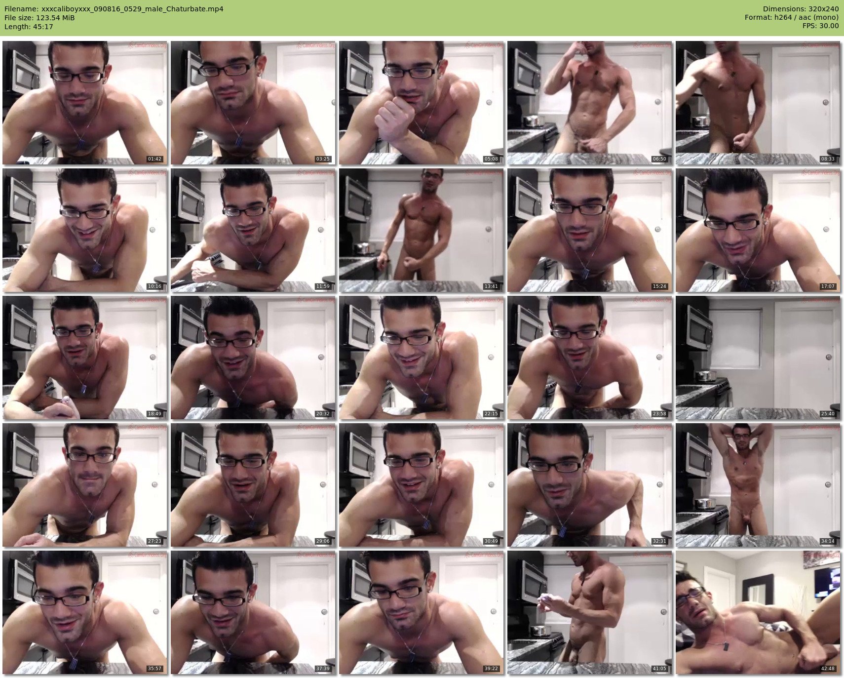Screen dimensions: 844x678
Task: Click the frame at timestamp 20:32
Action: 253,358
